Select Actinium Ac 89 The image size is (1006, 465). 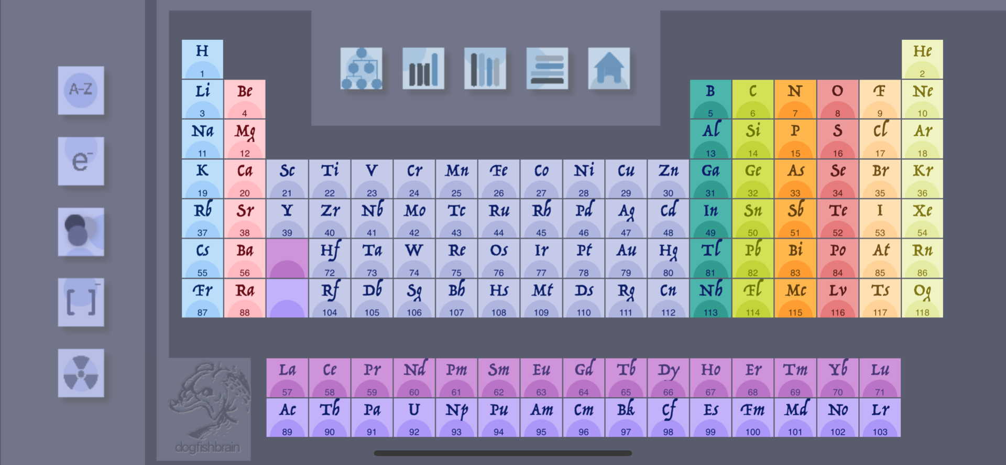pyautogui.click(x=287, y=418)
